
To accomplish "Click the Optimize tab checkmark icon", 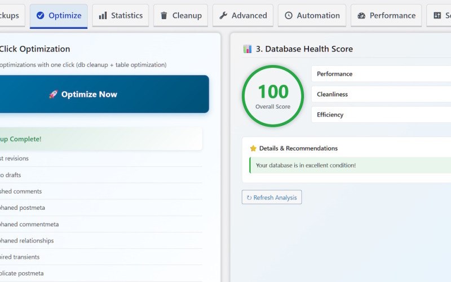I will (x=40, y=16).
